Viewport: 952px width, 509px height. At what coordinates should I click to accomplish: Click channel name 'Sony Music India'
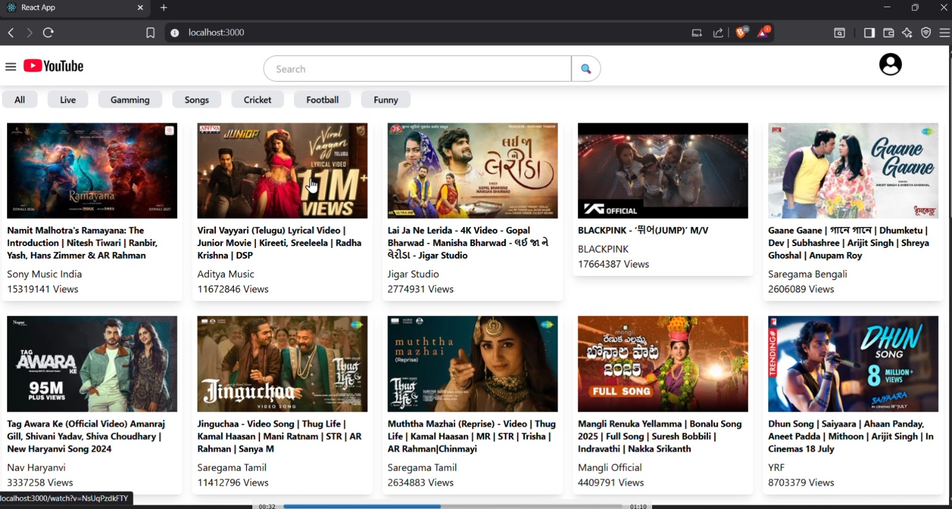pos(45,274)
